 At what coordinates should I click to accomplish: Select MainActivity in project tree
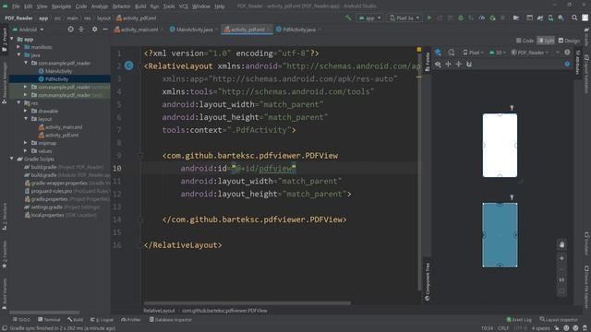pos(55,71)
